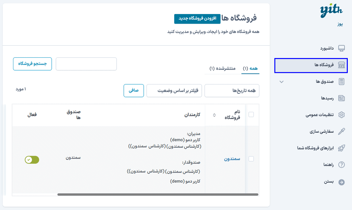Click the فعال column header
The width and height of the screenshot is (352, 210).
click(x=32, y=115)
